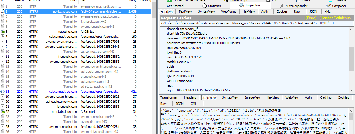Open the request XML tab

(328, 11)
